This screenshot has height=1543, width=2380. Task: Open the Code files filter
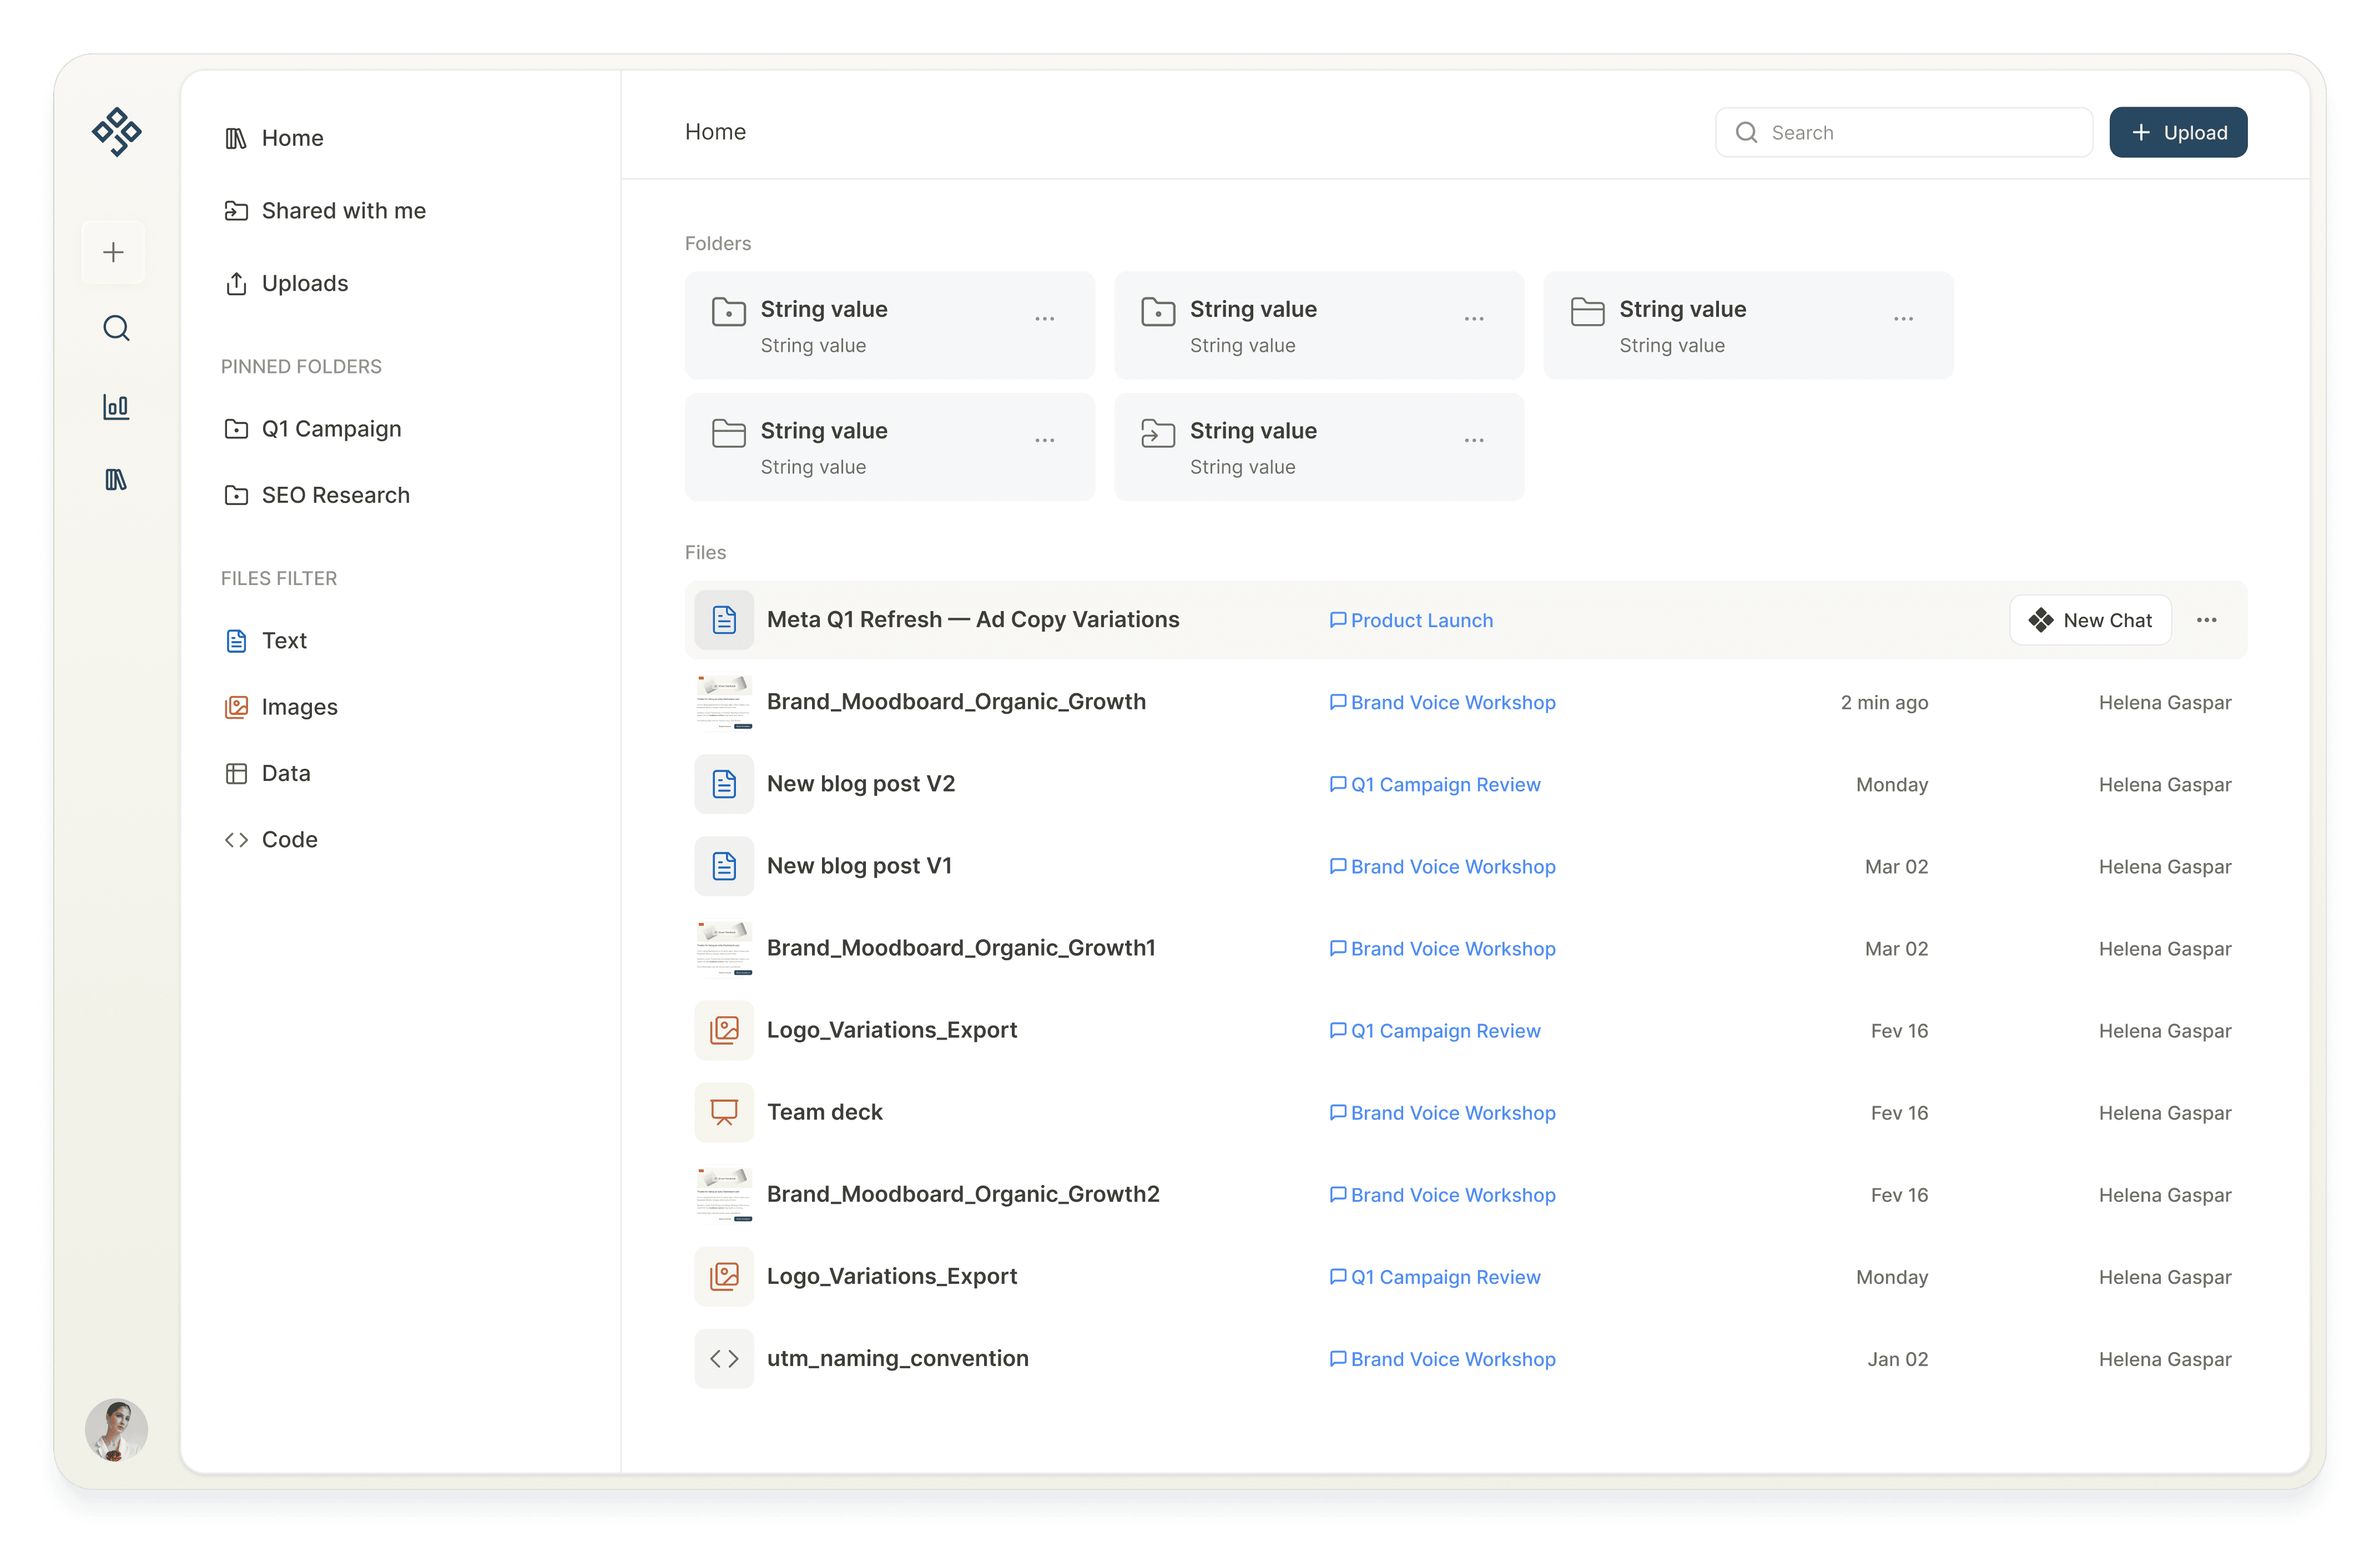tap(288, 839)
